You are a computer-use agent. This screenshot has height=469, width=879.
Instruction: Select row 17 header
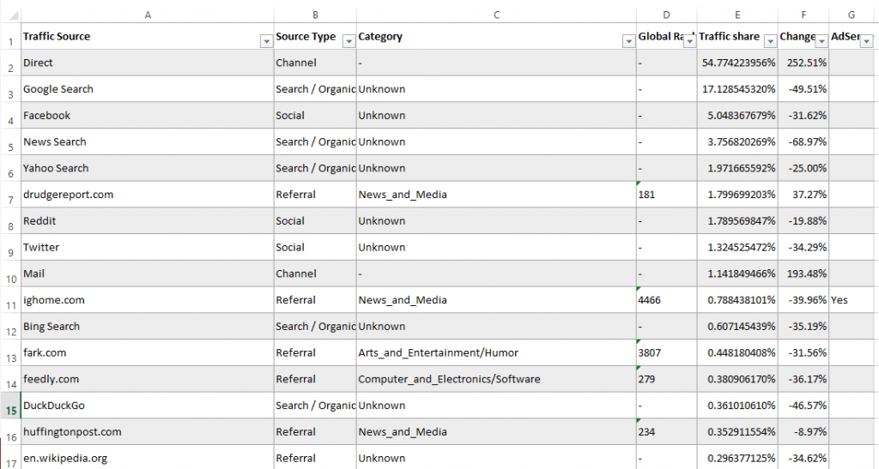point(10,458)
